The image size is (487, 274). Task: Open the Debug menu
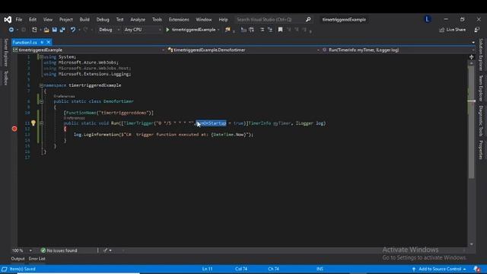click(x=103, y=20)
